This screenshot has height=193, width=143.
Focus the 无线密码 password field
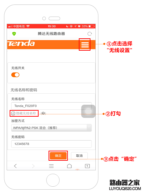51,144
